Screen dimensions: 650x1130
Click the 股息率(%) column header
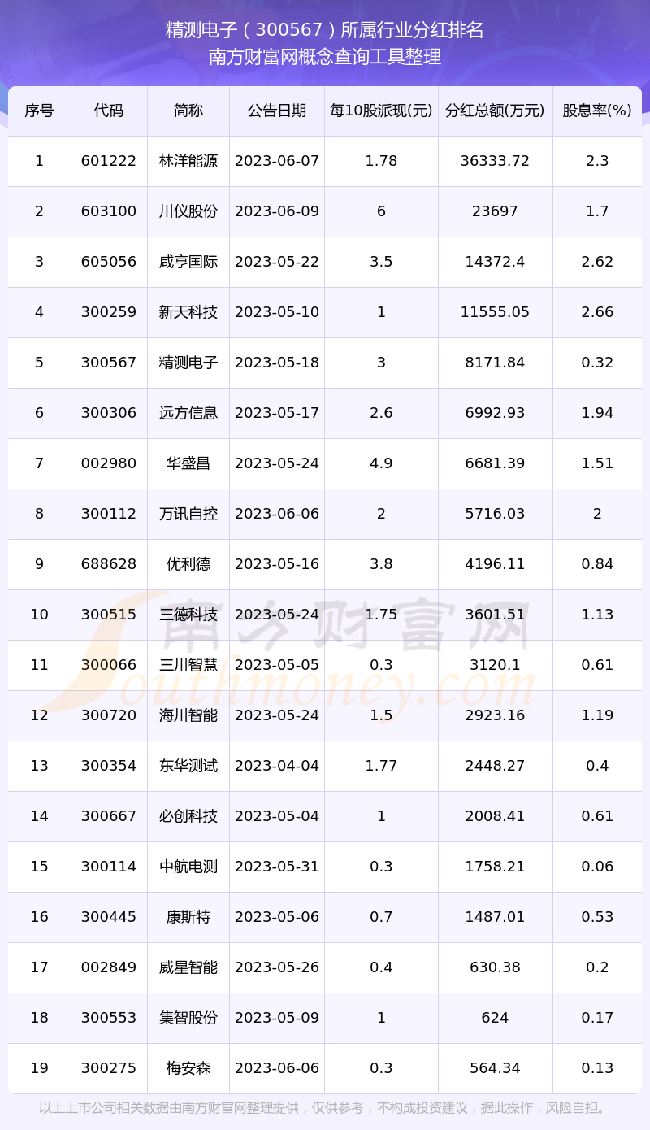point(597,111)
